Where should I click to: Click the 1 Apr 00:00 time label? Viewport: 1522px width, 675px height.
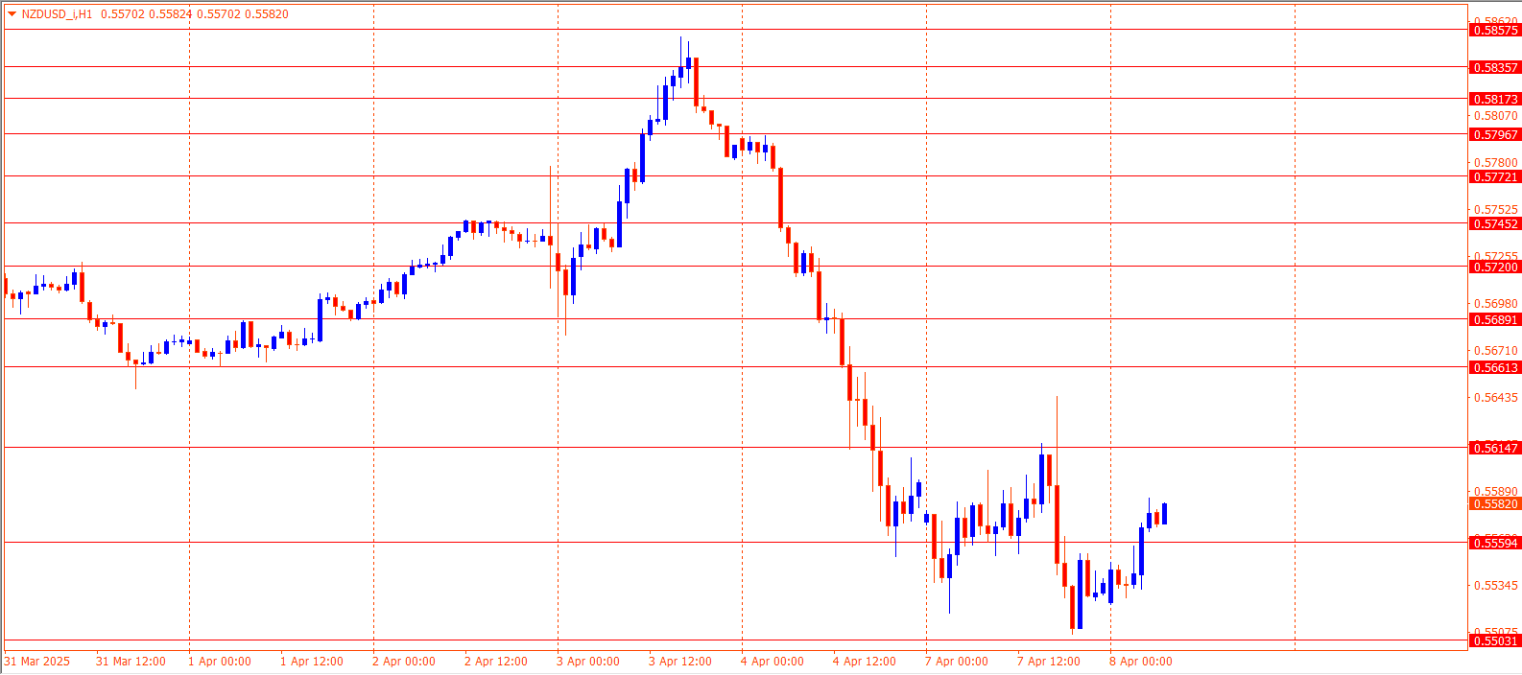(x=220, y=662)
